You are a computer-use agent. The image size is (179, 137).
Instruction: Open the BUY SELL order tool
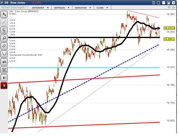[4, 70]
